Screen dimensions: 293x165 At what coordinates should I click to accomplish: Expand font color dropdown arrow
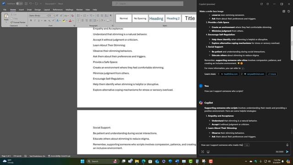click(x=73, y=21)
